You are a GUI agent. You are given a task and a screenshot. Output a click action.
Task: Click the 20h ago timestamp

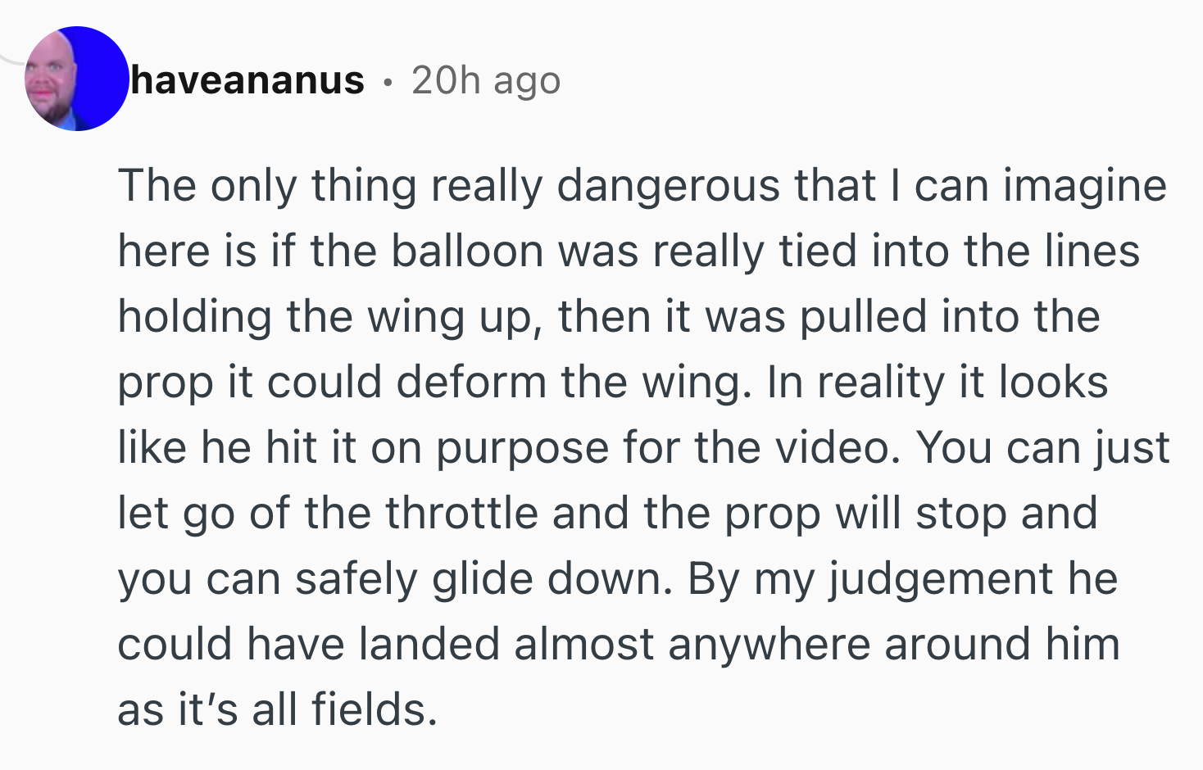tap(486, 80)
